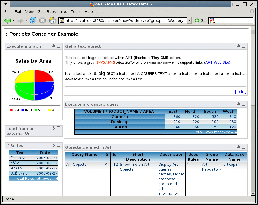The height and width of the screenshot is (205, 258).
Task: Click the Reload page icon
Action: pyautogui.click(x=33, y=20)
